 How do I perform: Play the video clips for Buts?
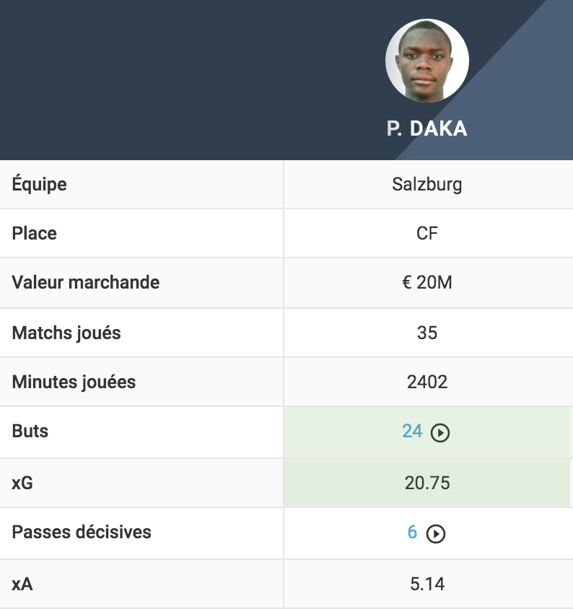(x=439, y=432)
